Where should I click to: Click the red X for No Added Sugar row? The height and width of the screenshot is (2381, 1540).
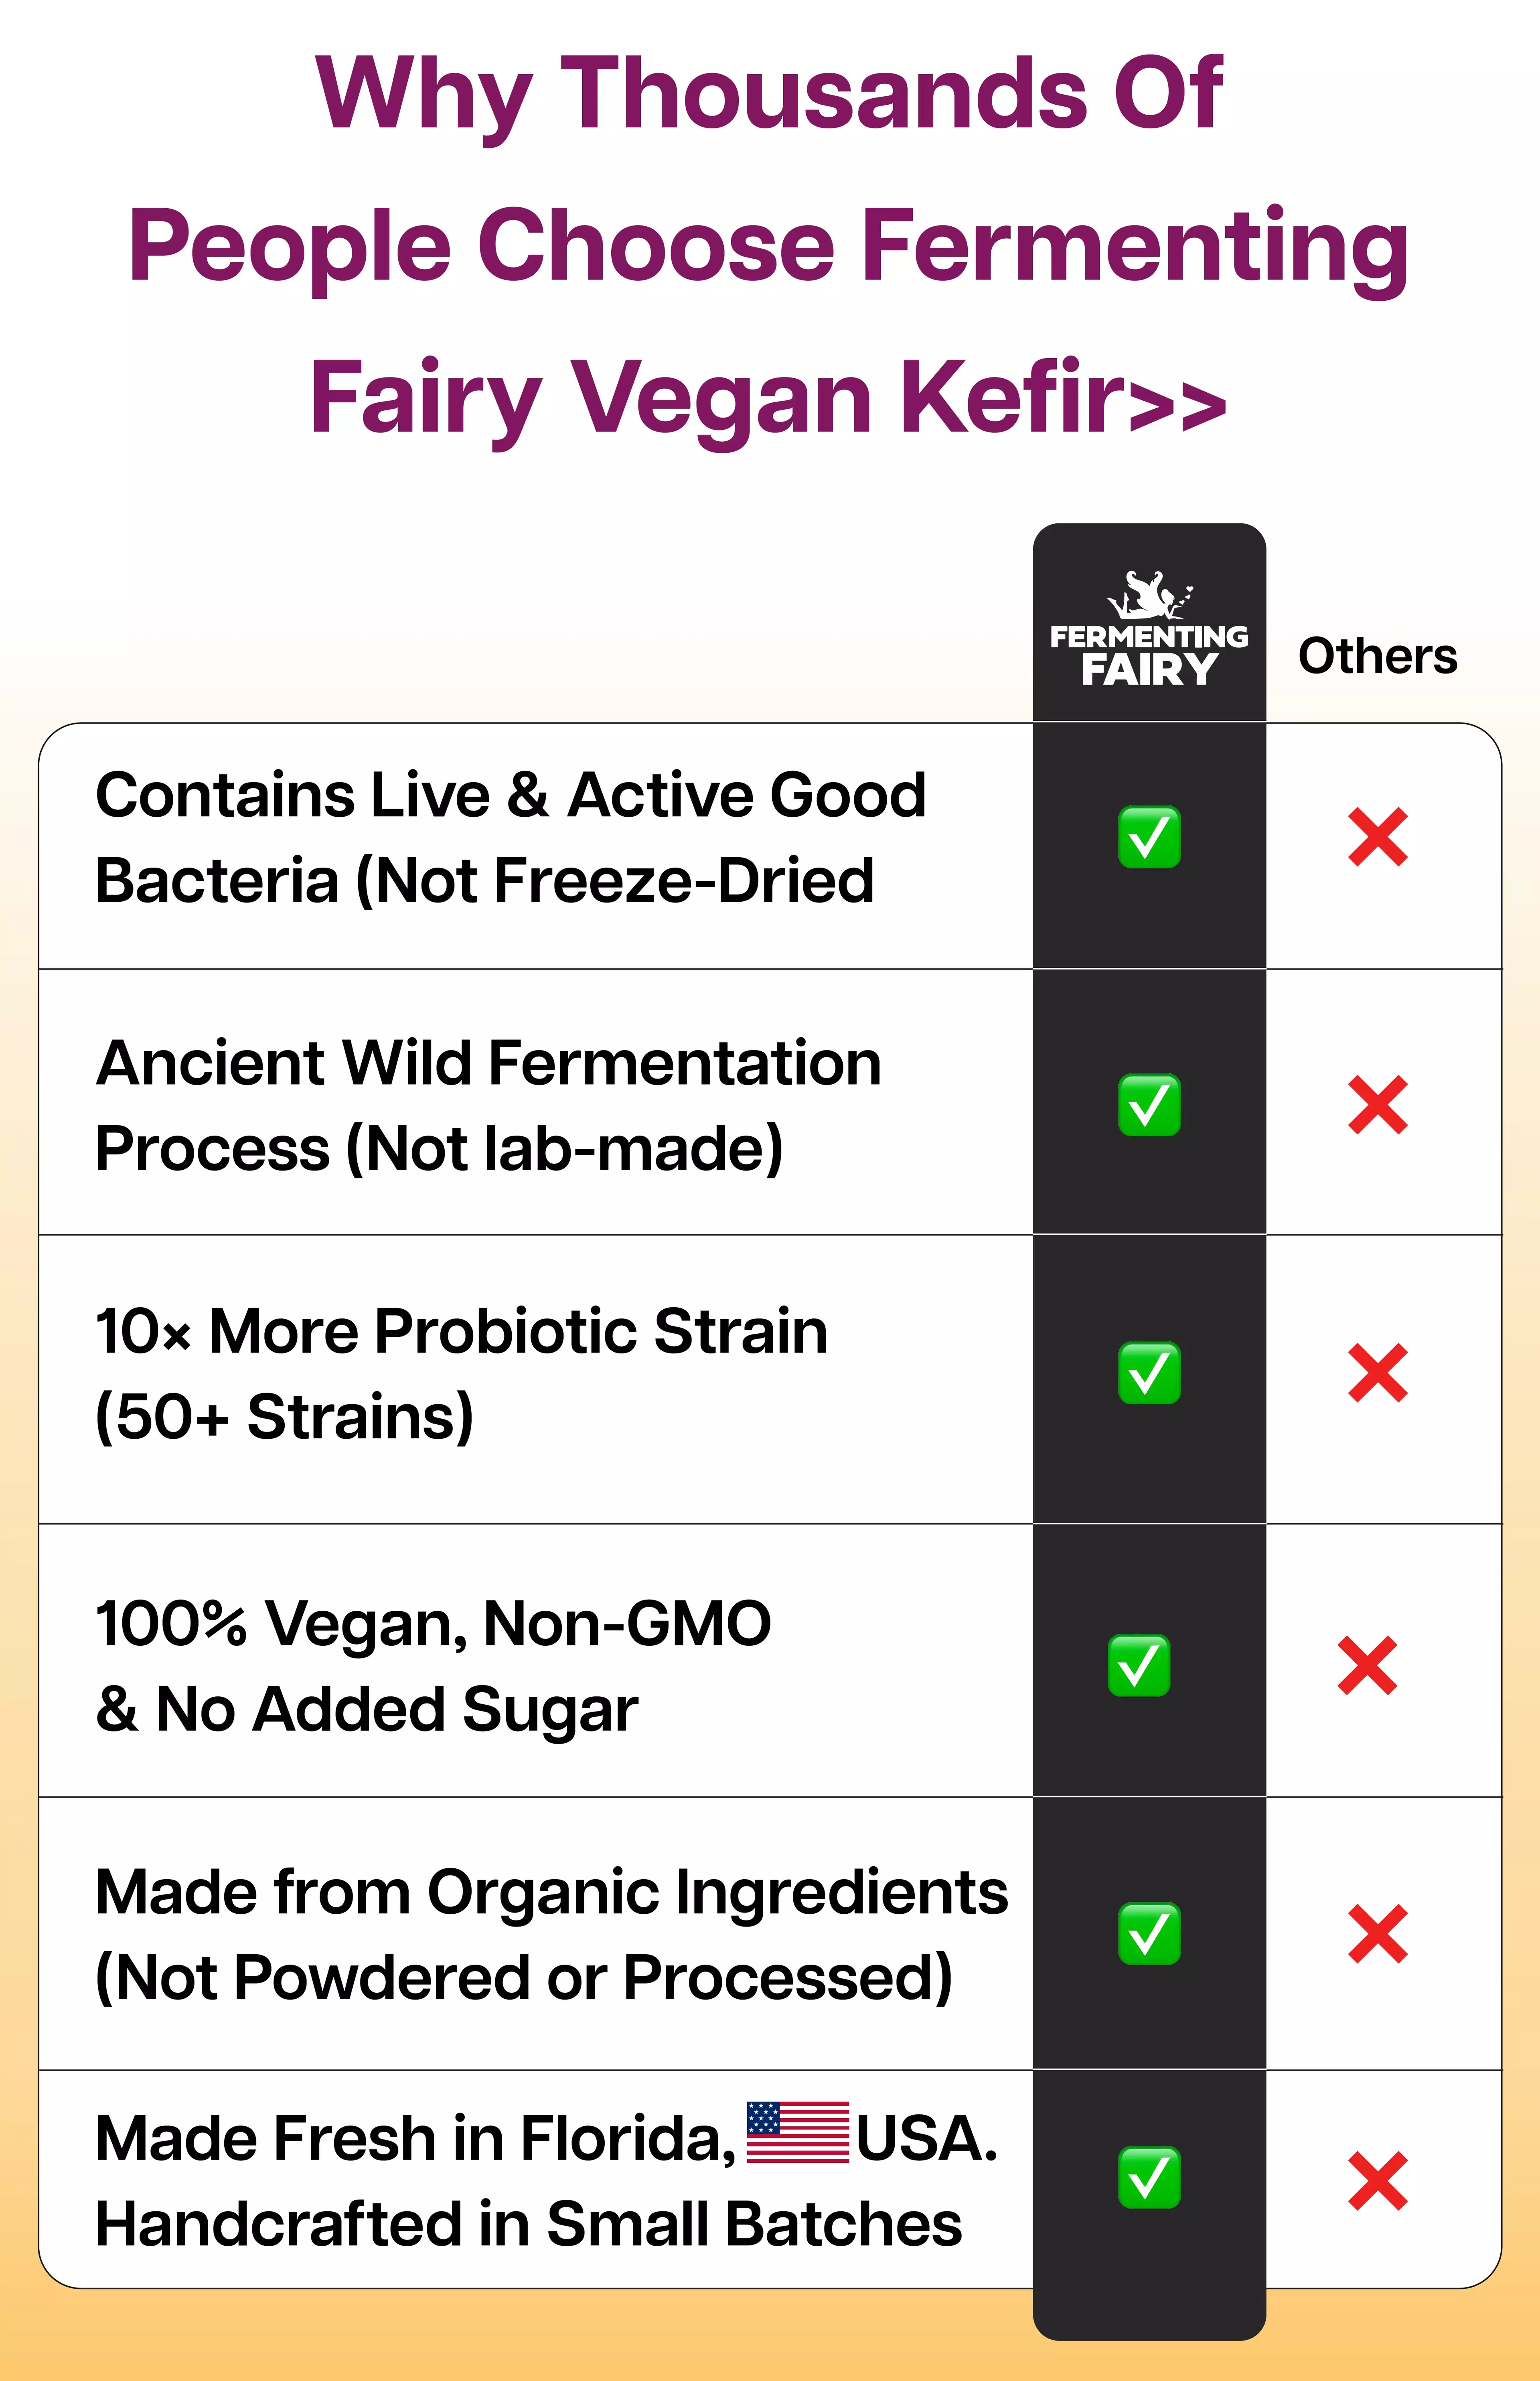1367,1666
